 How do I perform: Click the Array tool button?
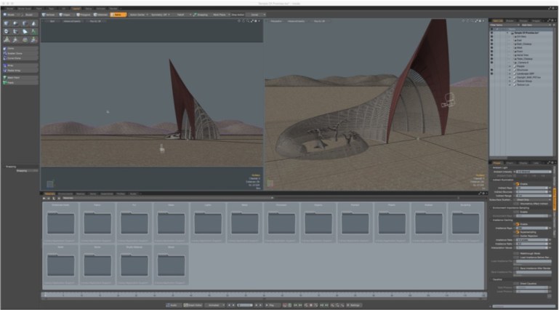[20, 65]
